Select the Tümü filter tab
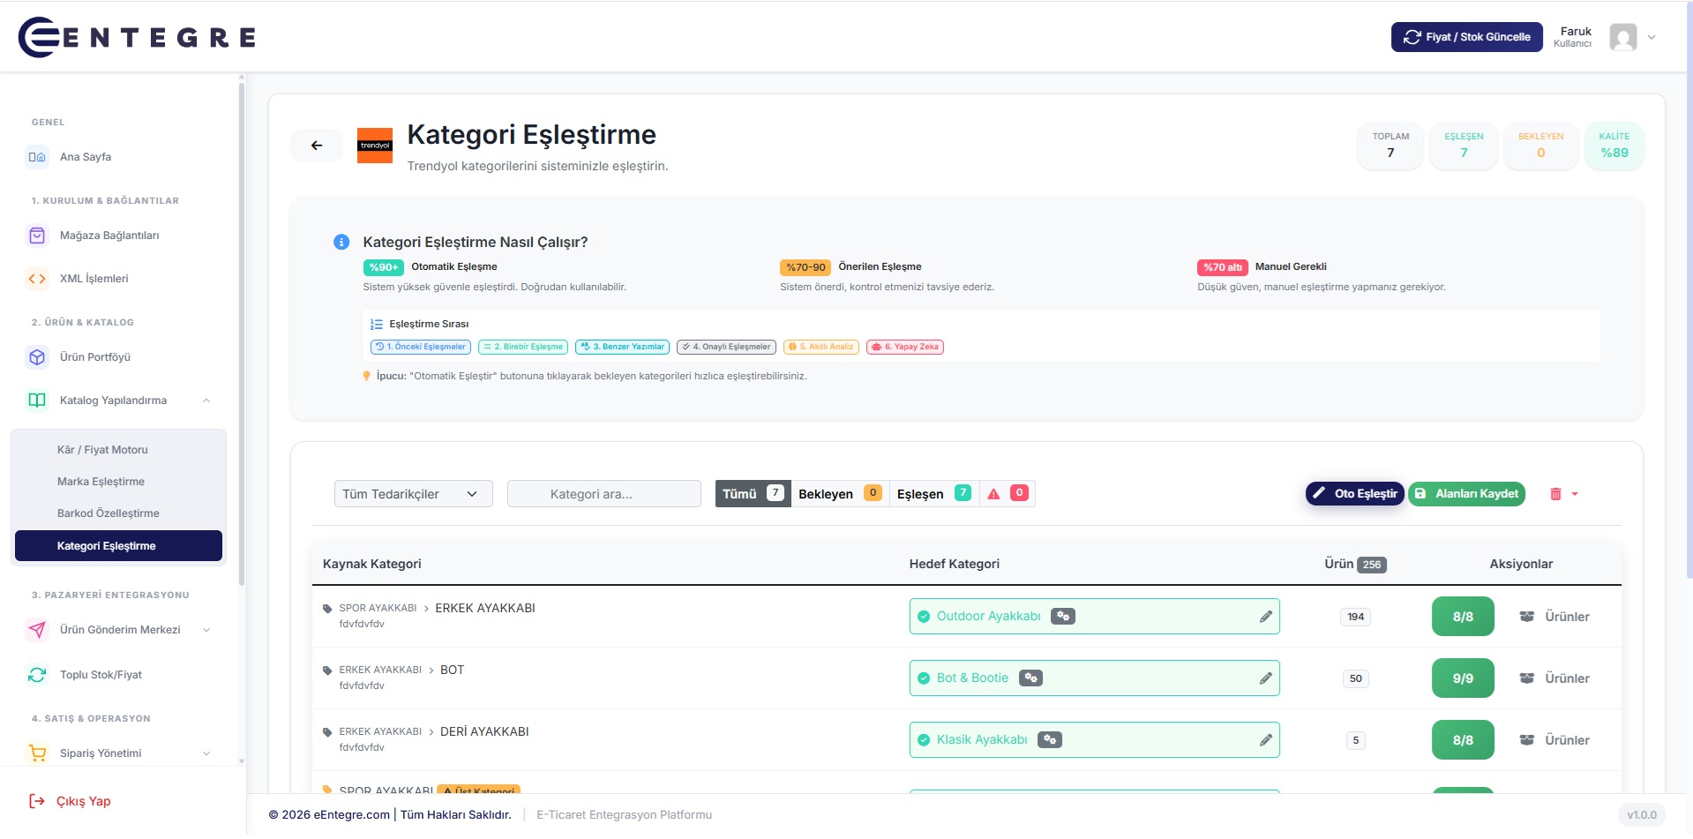This screenshot has height=839, width=1693. 753,494
